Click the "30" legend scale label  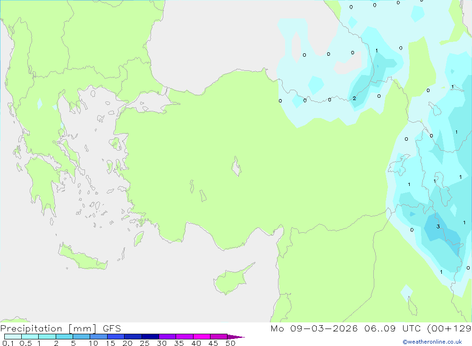161,343
